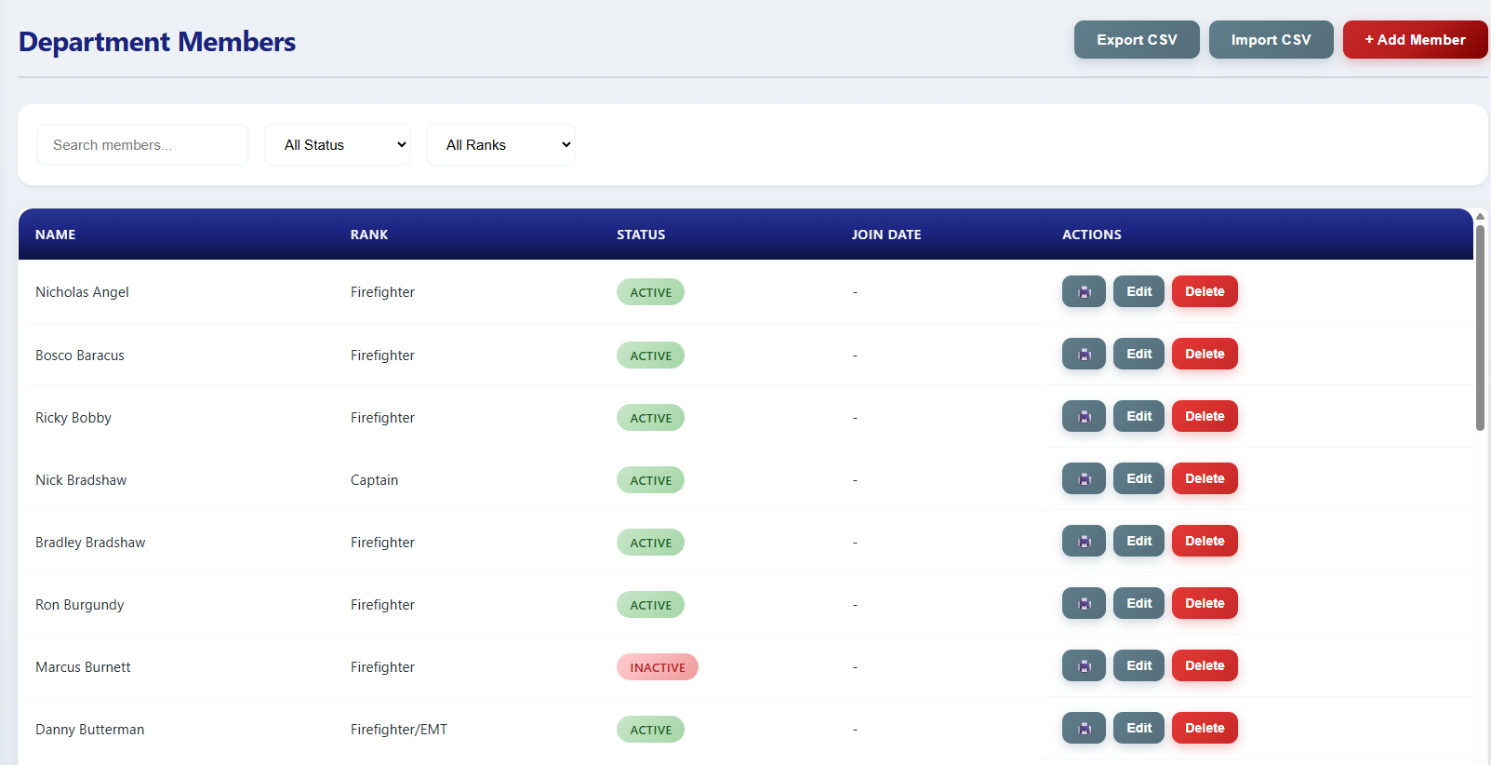This screenshot has width=1491, height=765.
Task: Click the Search members input field
Action: (142, 145)
